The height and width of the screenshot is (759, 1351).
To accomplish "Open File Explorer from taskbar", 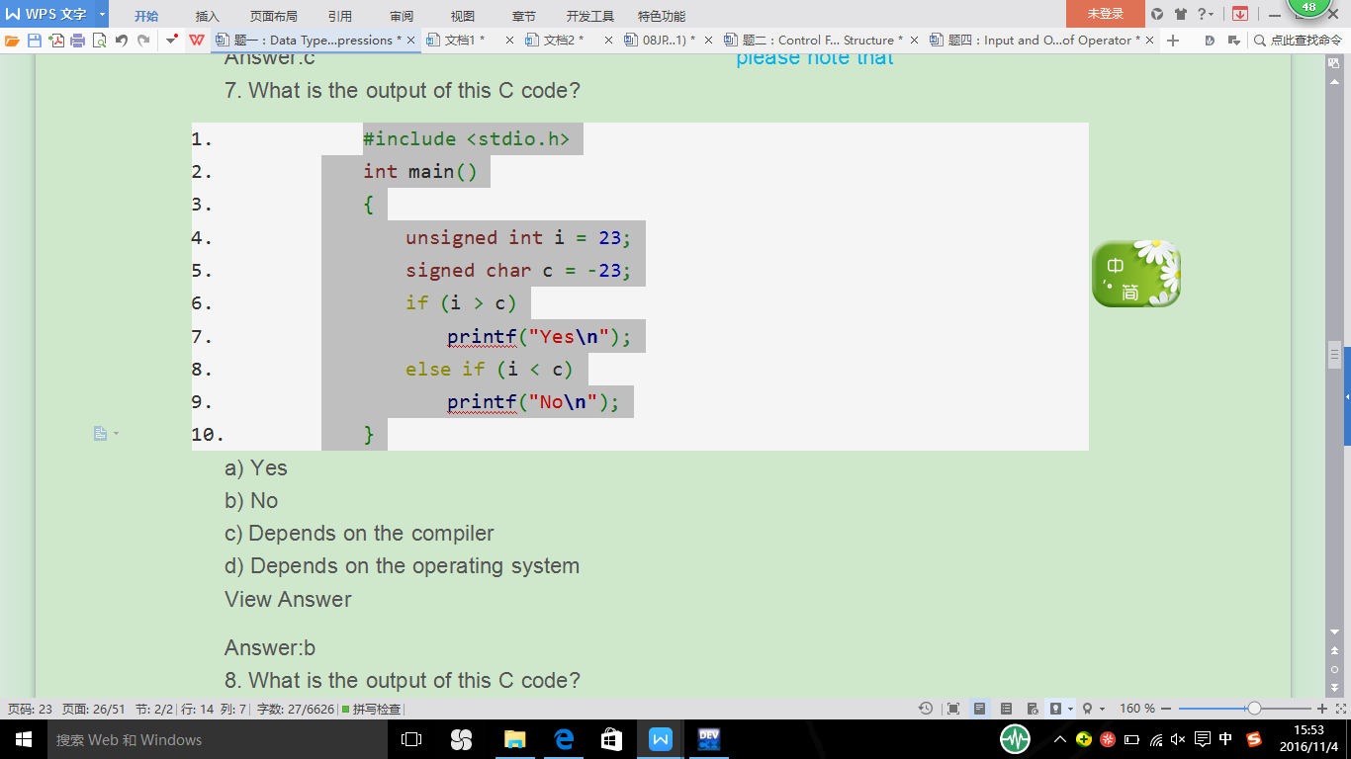I will [x=515, y=739].
